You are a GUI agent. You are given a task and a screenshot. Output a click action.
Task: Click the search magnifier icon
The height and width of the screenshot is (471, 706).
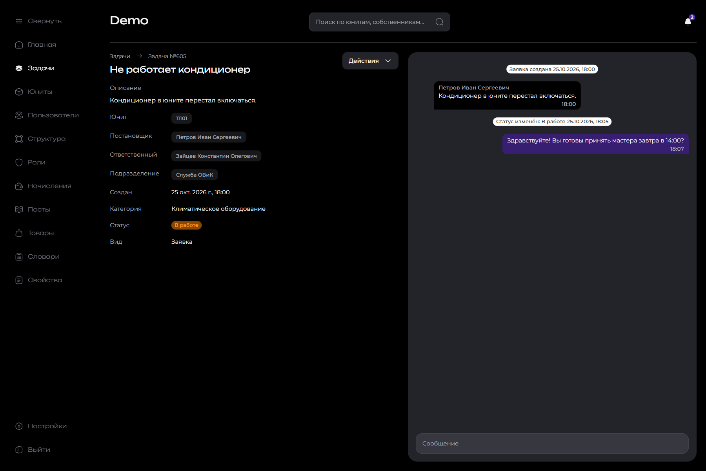click(440, 22)
